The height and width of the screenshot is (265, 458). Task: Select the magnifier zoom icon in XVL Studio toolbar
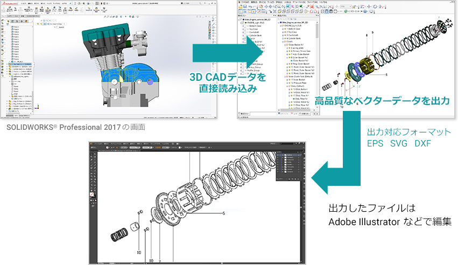click(274, 6)
